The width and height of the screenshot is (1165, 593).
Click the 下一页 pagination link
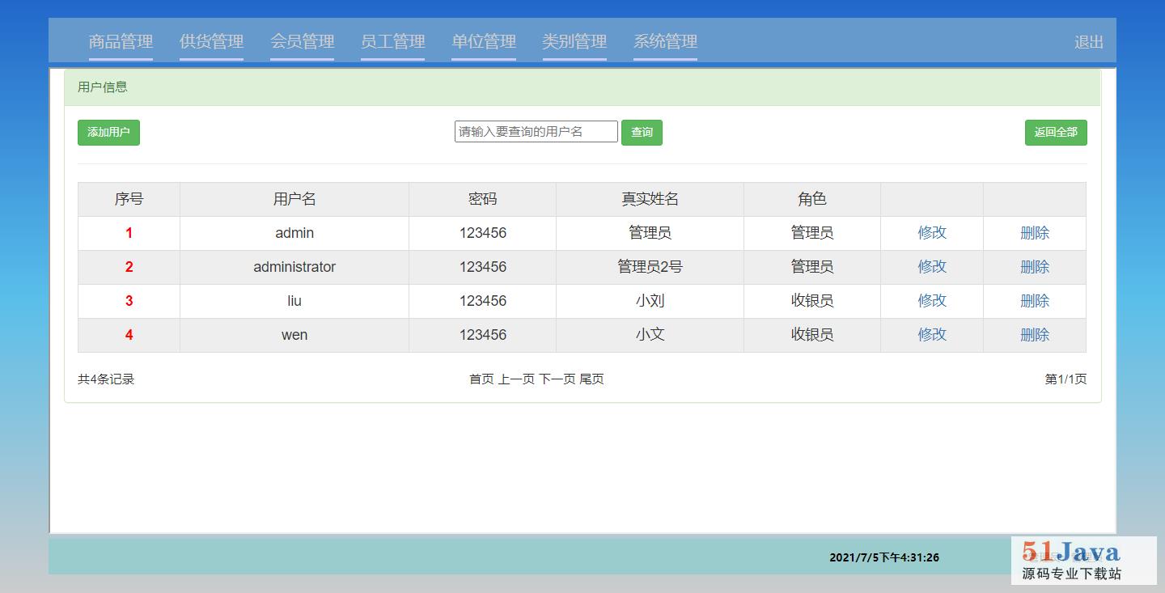pos(557,379)
